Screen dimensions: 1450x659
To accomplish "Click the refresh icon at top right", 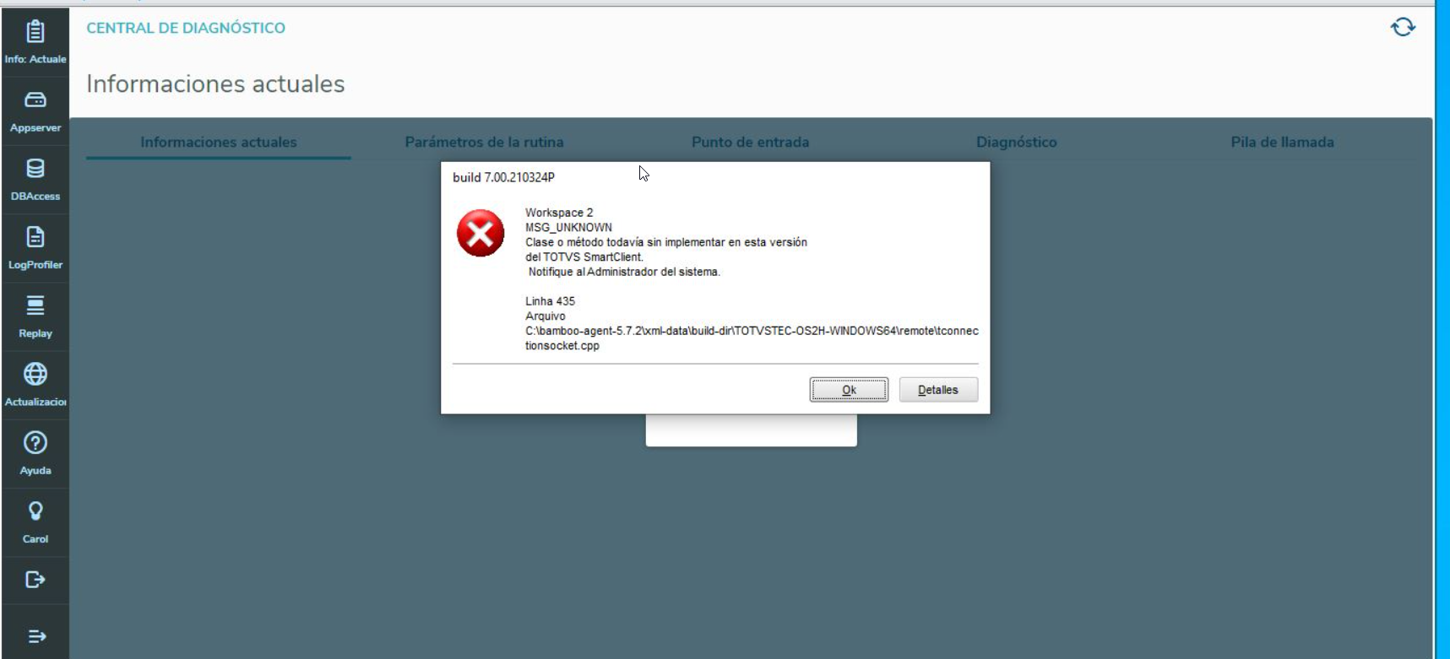I will coord(1403,28).
